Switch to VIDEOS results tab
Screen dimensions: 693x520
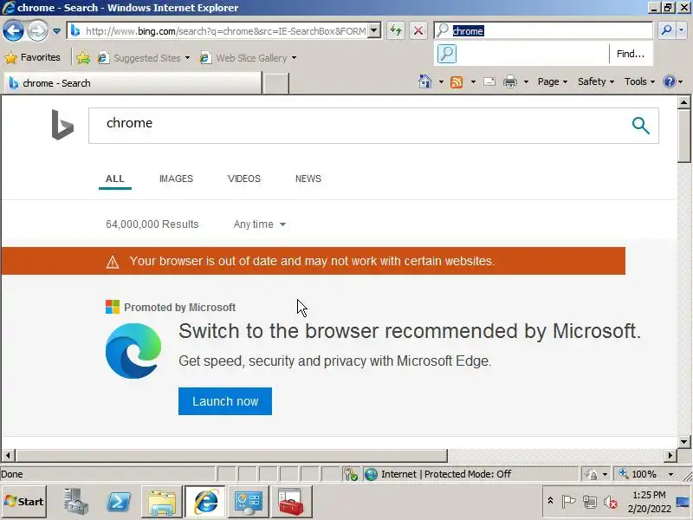(244, 179)
